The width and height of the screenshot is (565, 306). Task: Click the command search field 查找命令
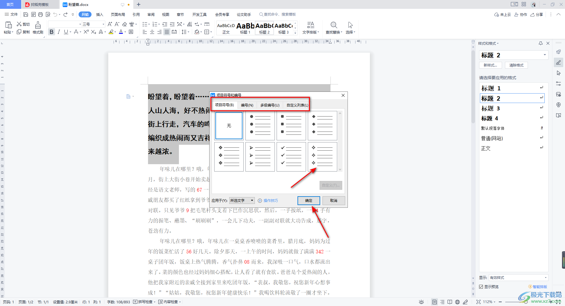[x=277, y=14]
